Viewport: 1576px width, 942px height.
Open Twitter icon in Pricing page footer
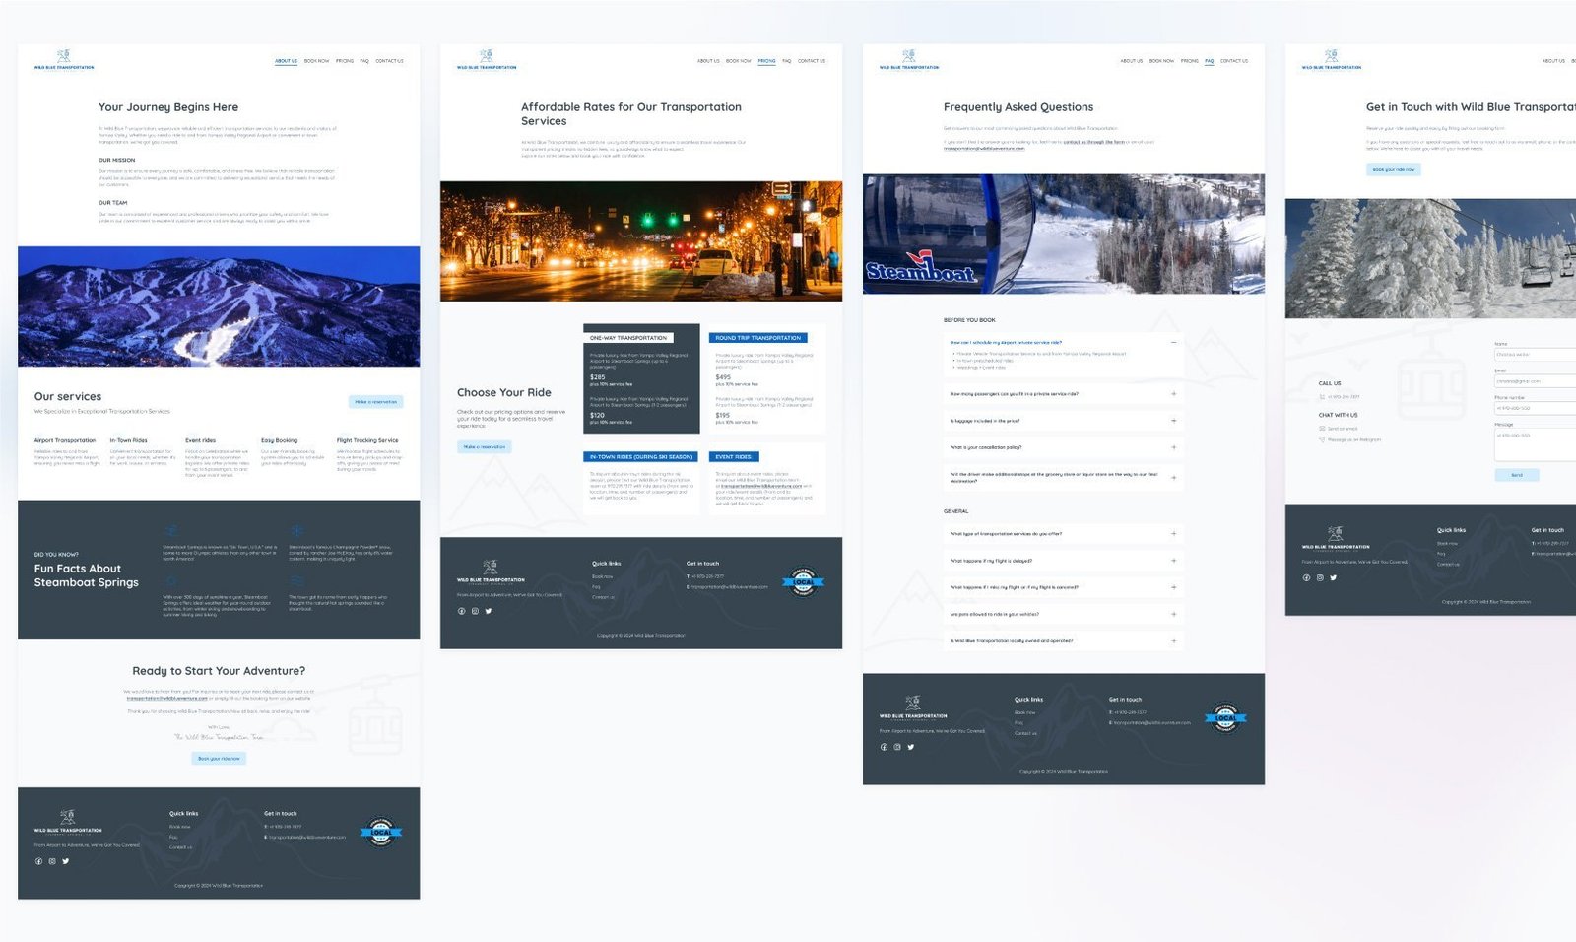pyautogui.click(x=489, y=611)
